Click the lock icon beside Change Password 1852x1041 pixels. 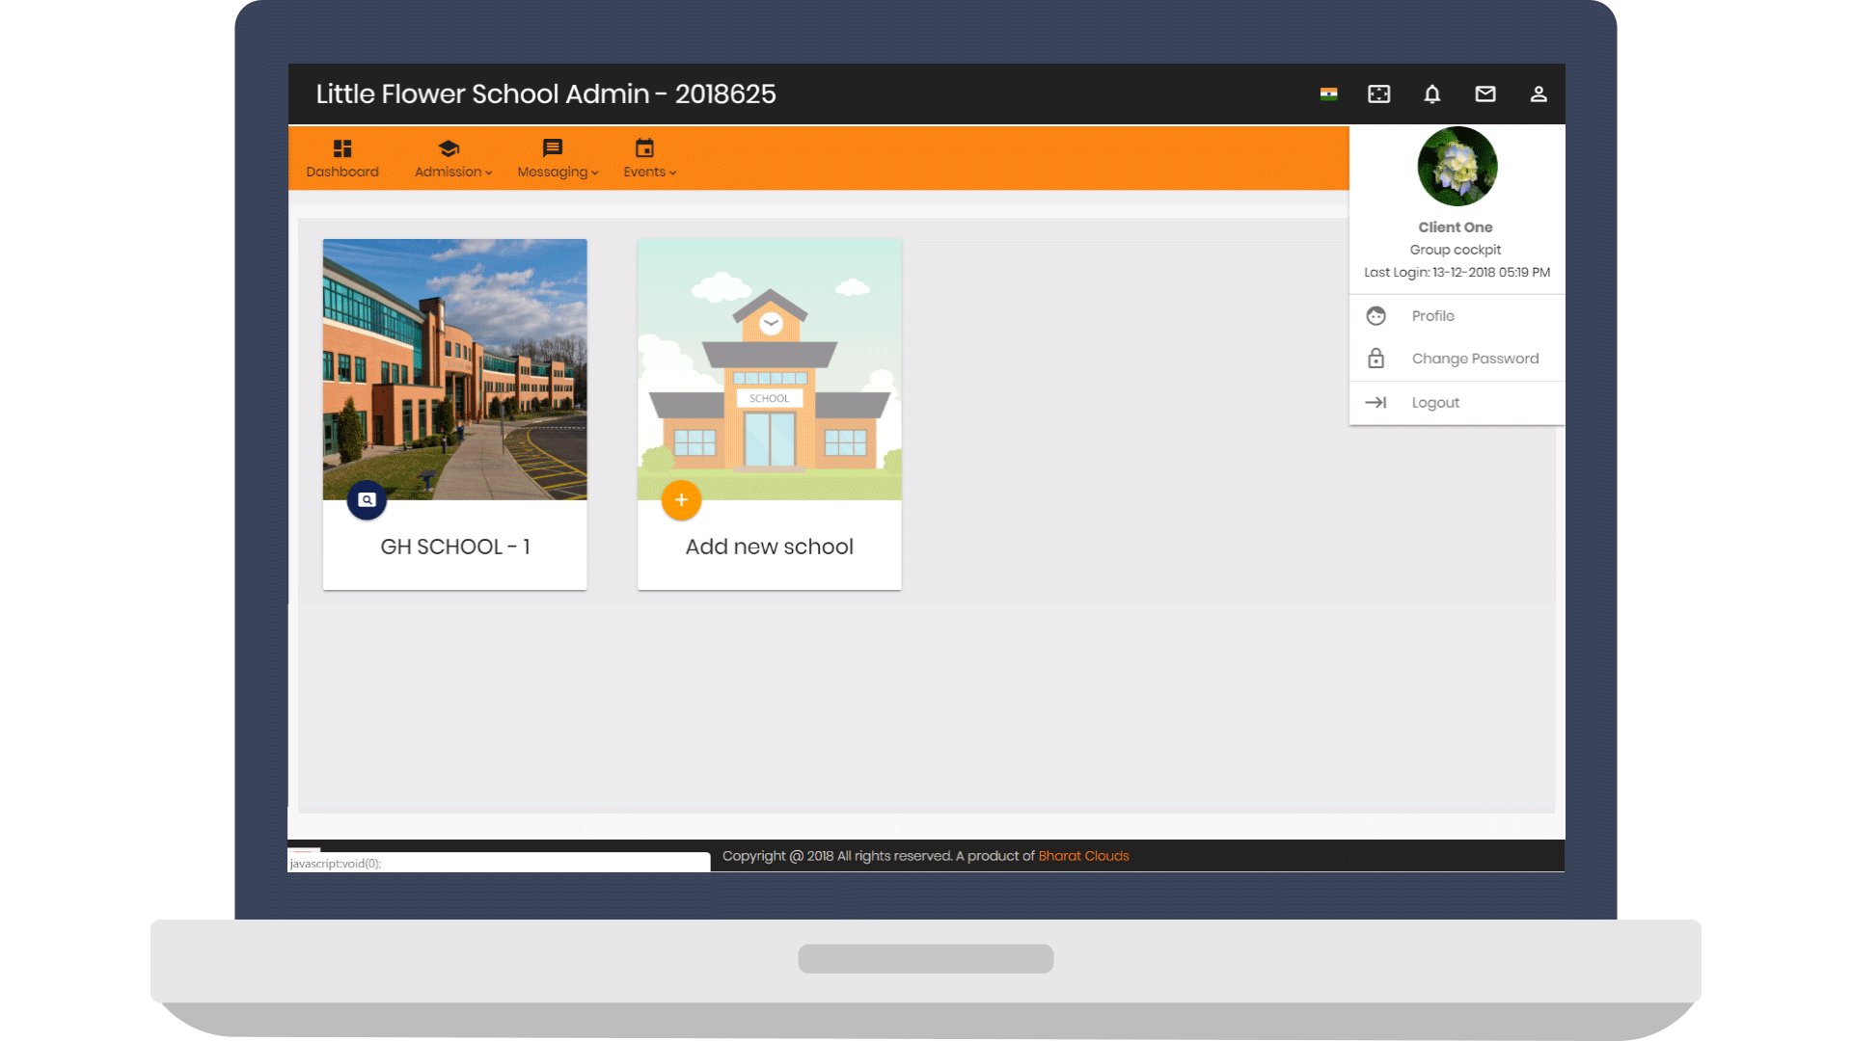[x=1375, y=359]
